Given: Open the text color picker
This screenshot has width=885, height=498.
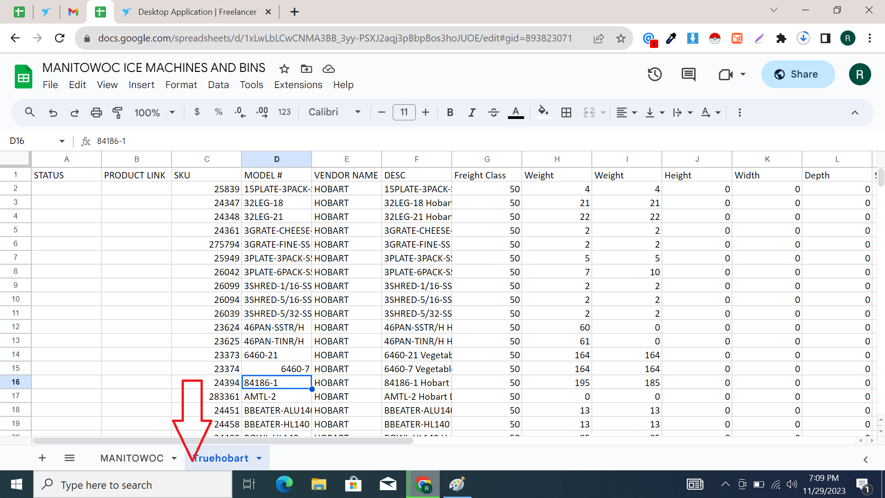Looking at the screenshot, I should click(x=516, y=112).
